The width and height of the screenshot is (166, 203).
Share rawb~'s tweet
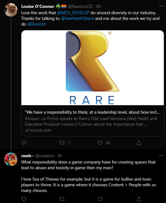click(x=139, y=199)
